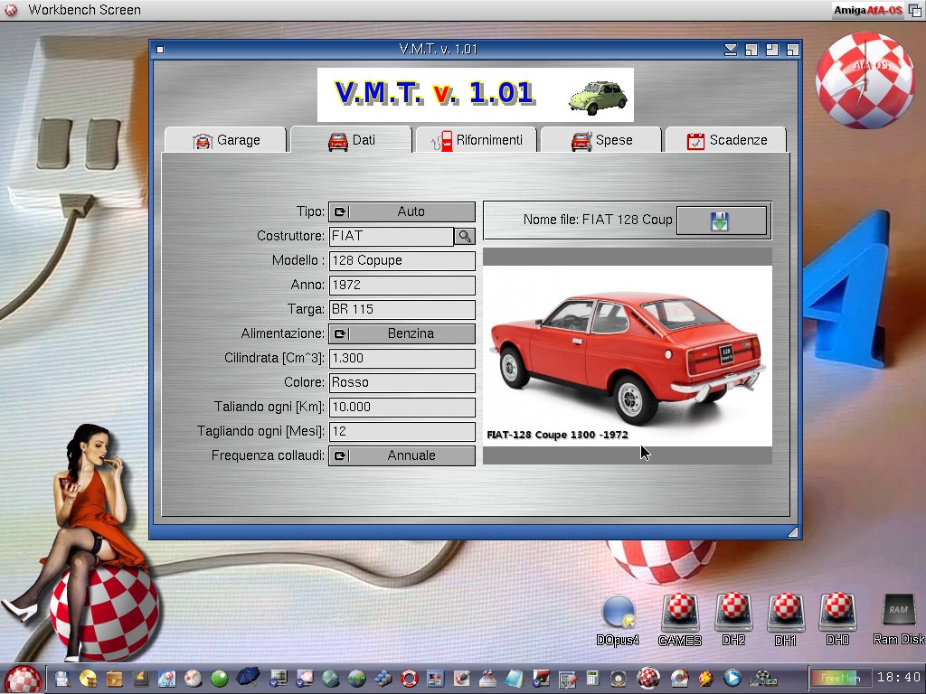
Task: Open the Ram Disk icon
Action: [898, 613]
